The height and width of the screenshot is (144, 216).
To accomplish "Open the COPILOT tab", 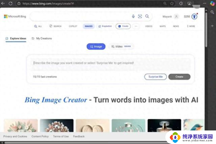I will coord(73,26).
